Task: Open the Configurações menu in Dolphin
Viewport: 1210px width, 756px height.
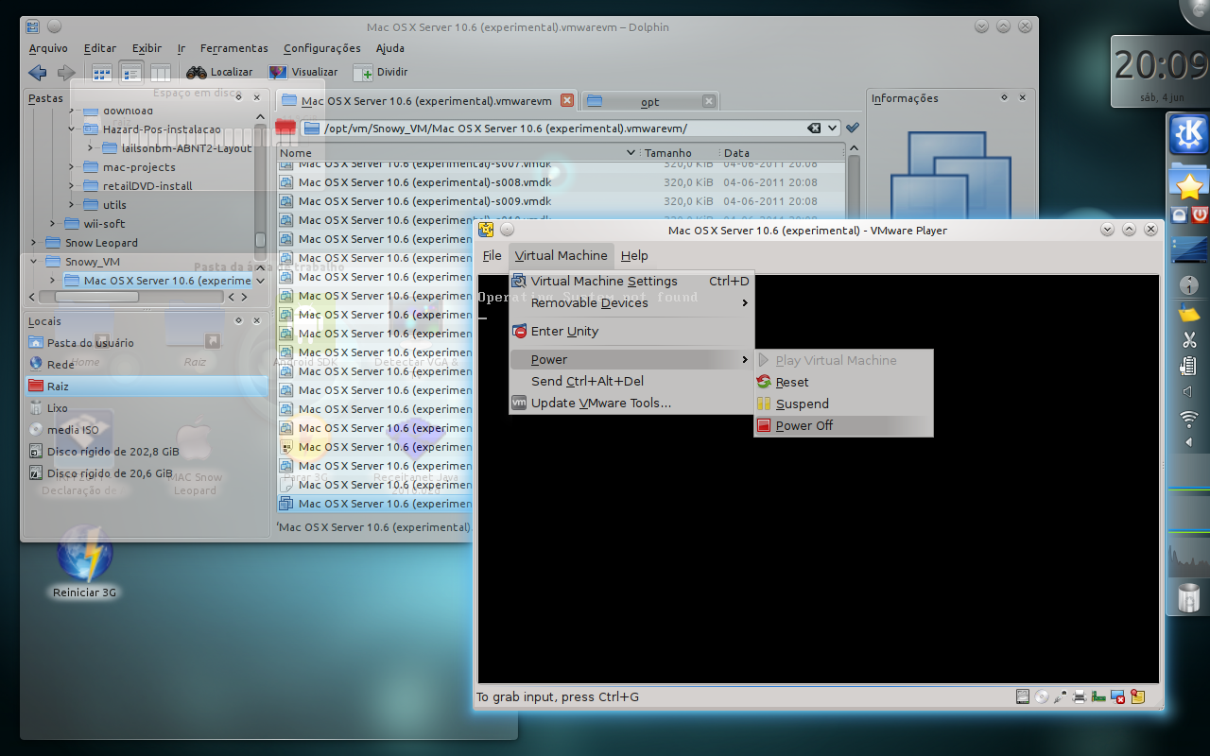Action: pyautogui.click(x=321, y=48)
